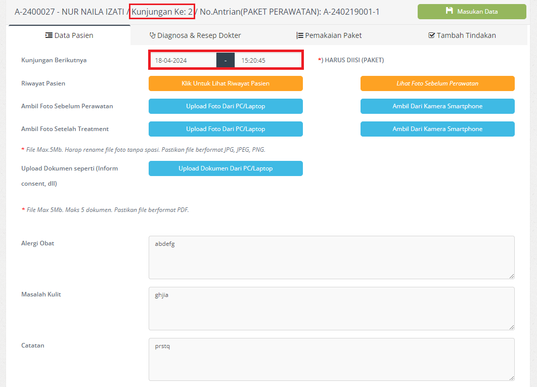Open Klik Untuk Lihat Riwayat Pasien
Viewport: 537px width, 387px height.
pyautogui.click(x=226, y=83)
